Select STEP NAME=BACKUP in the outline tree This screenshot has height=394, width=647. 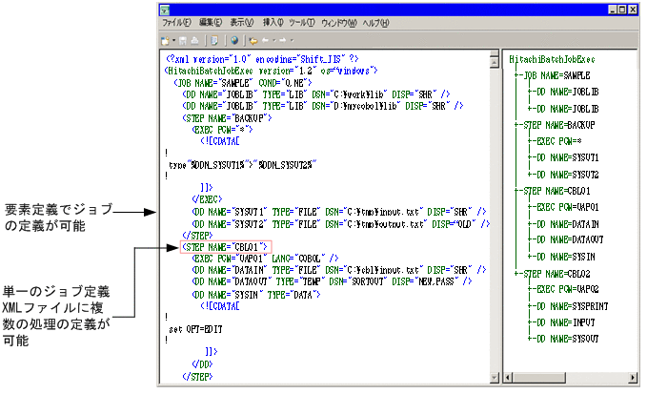pyautogui.click(x=559, y=124)
